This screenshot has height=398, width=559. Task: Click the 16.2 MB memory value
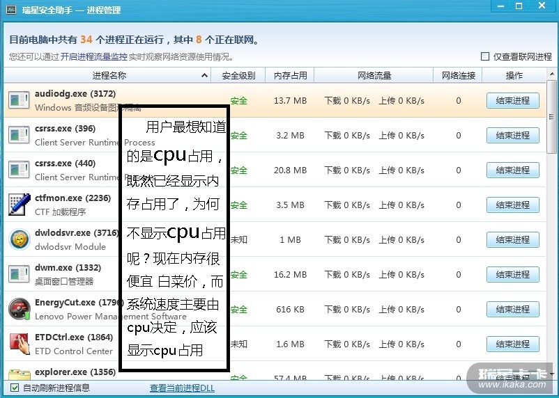tap(290, 274)
